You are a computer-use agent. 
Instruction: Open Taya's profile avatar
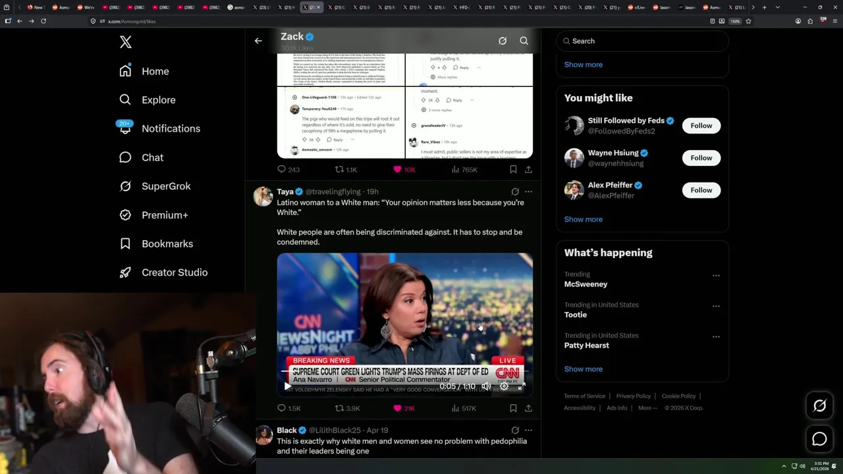coord(263,196)
